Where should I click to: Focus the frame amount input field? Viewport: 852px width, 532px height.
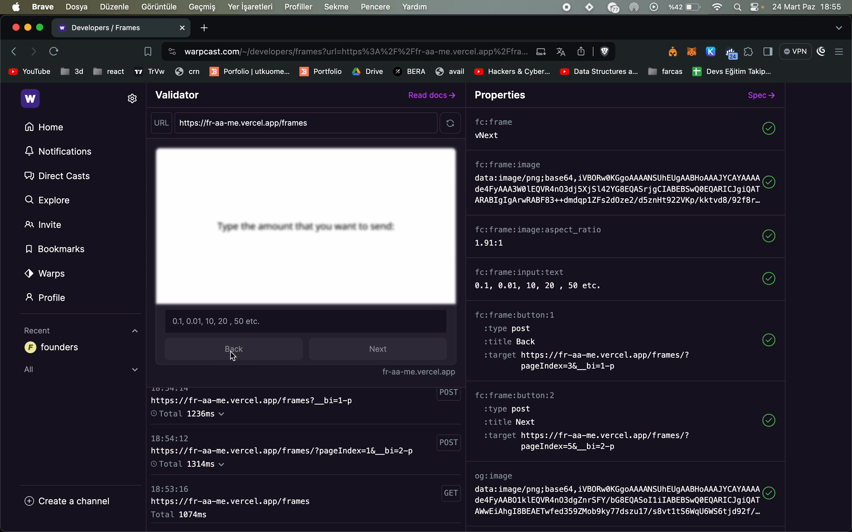point(306,321)
